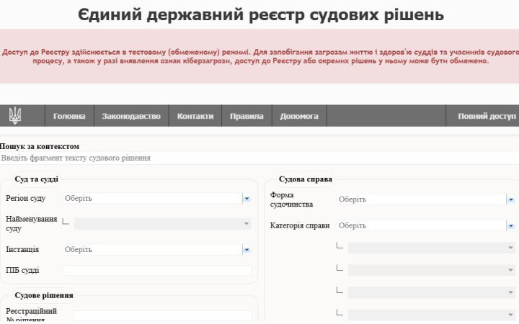Open the Інстанція dropdown
The height and width of the screenshot is (324, 519).
(x=157, y=250)
